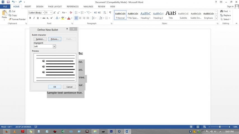Click the Replace button
The width and height of the screenshot is (239, 134).
(x=226, y=15)
